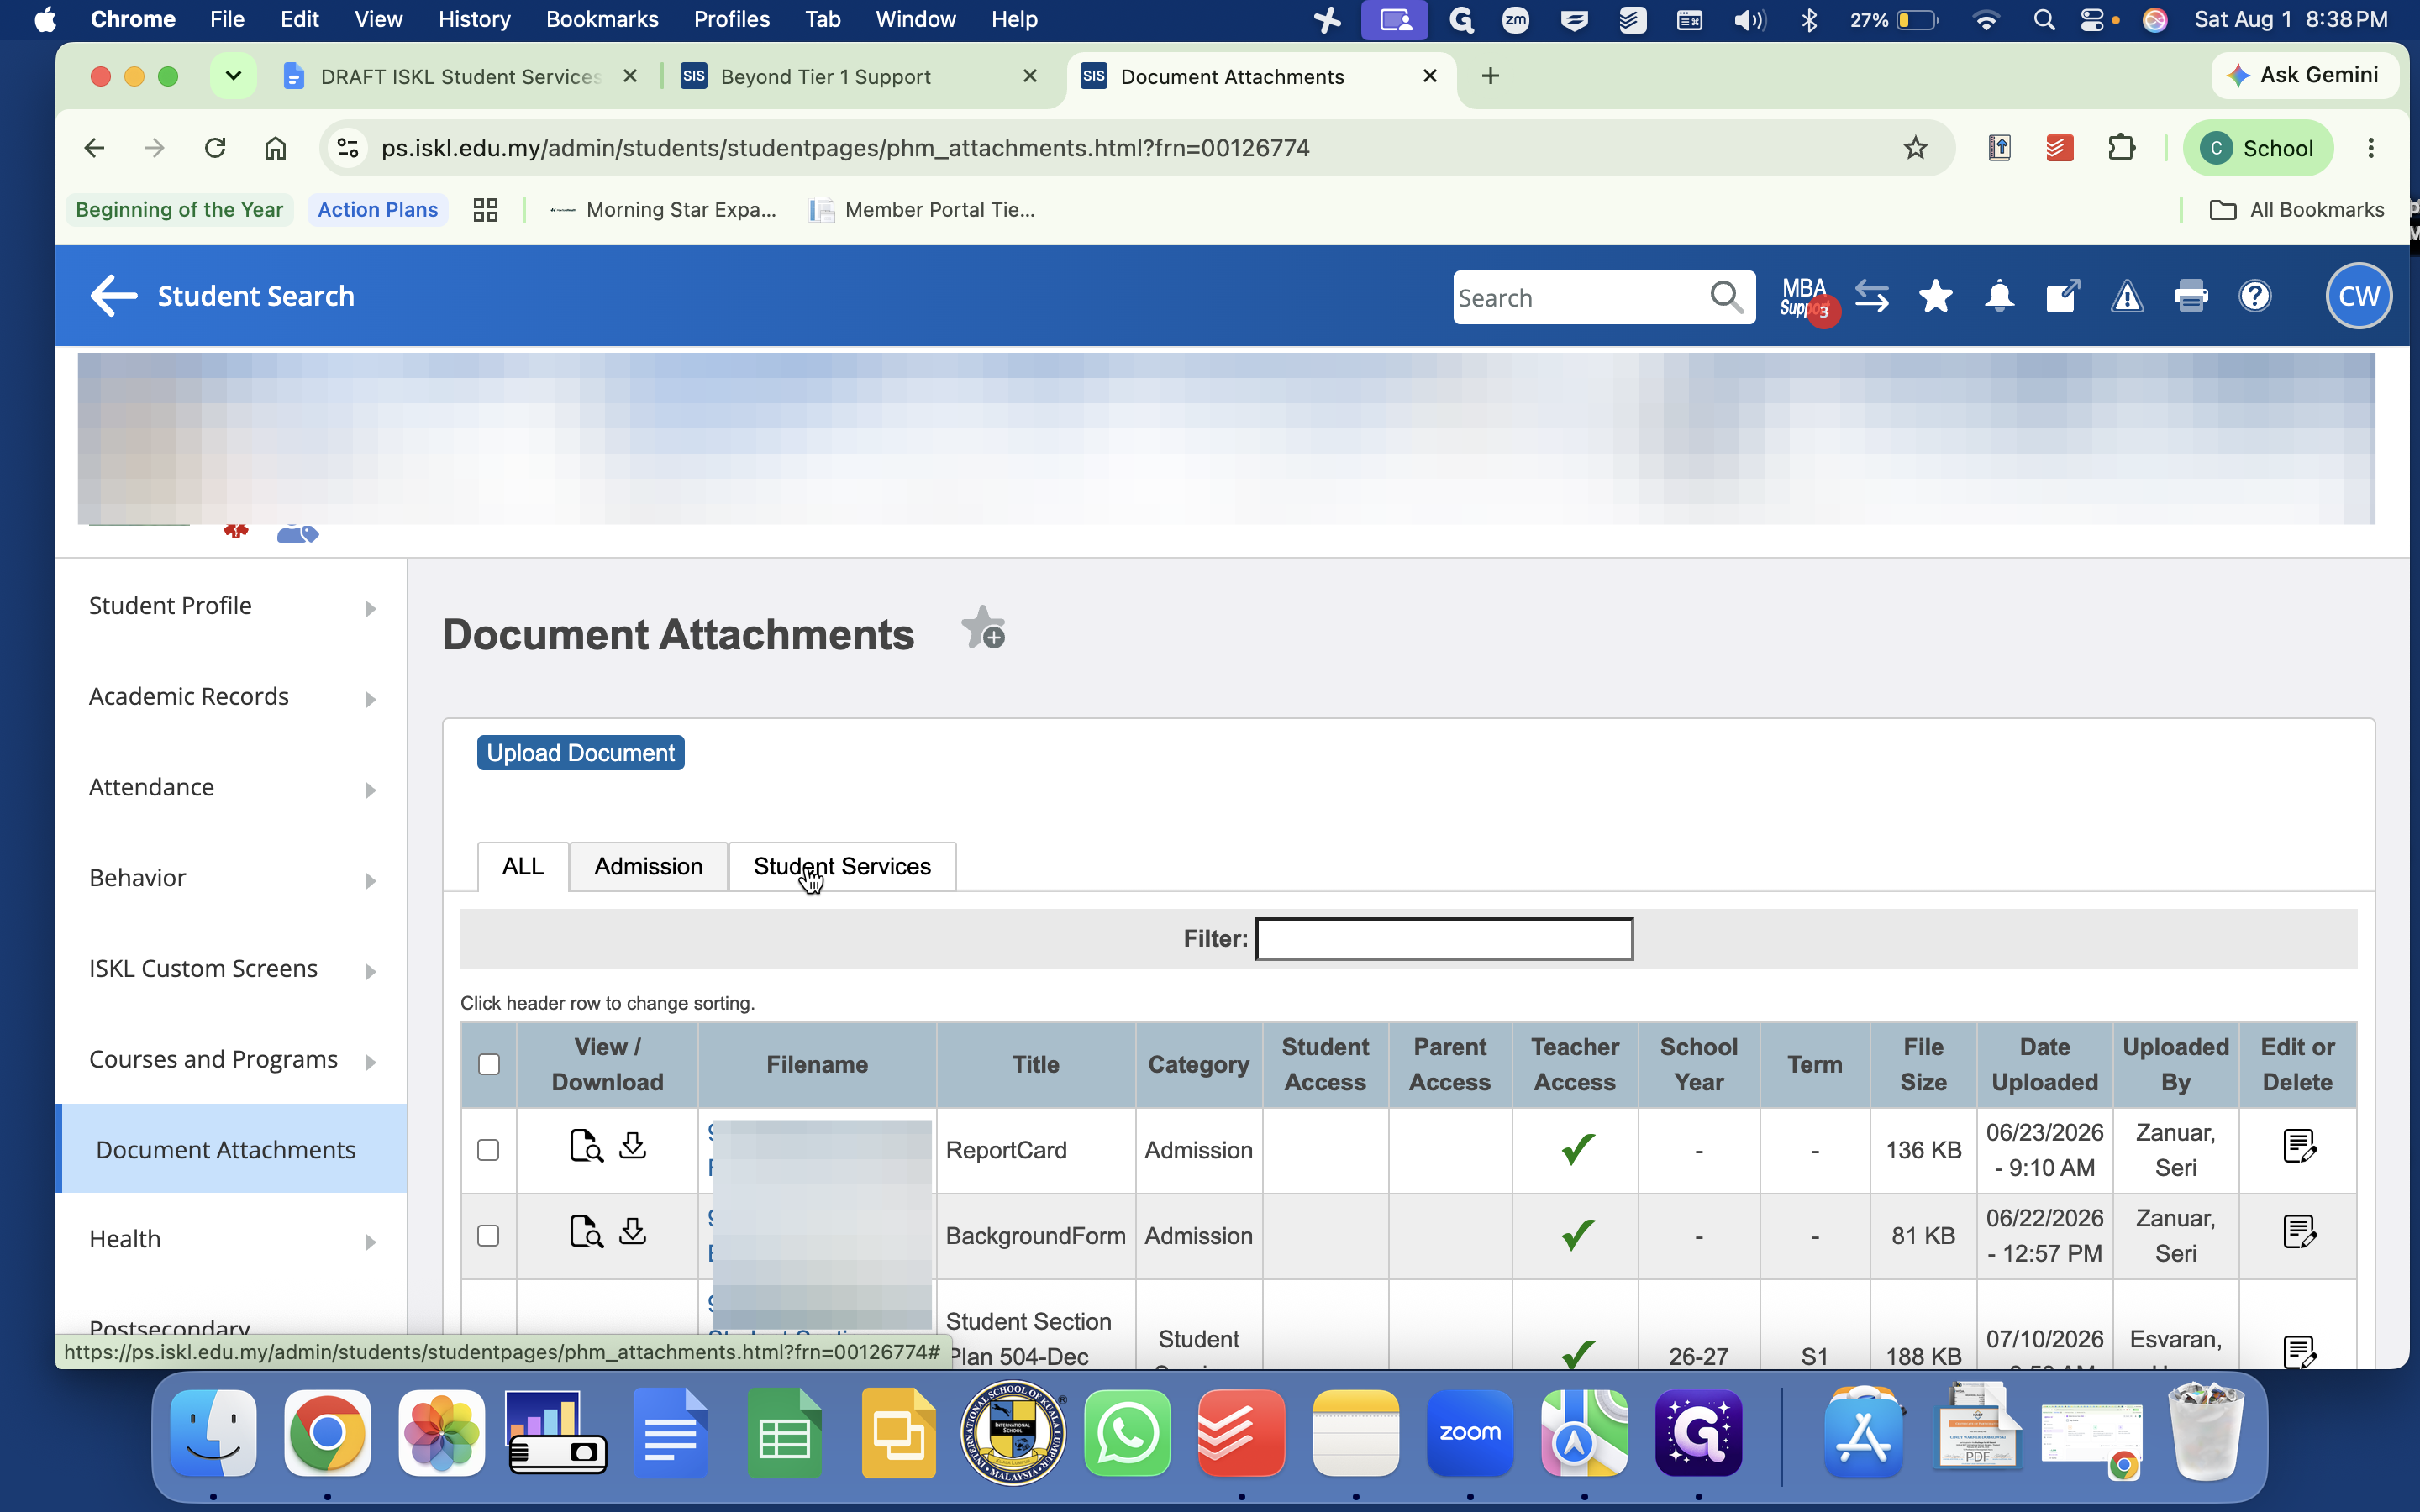Screen dimensions: 2420x1512
Task: Click the Upload Document button
Action: 580,753
